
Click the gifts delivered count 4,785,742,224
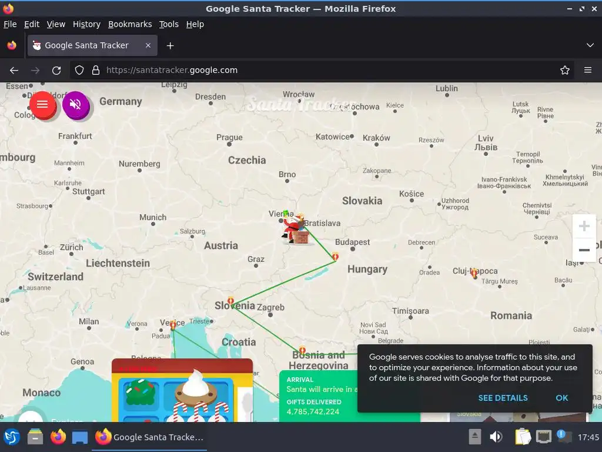313,411
